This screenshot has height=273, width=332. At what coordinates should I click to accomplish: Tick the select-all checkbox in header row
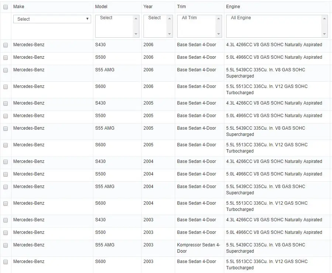click(x=6, y=7)
